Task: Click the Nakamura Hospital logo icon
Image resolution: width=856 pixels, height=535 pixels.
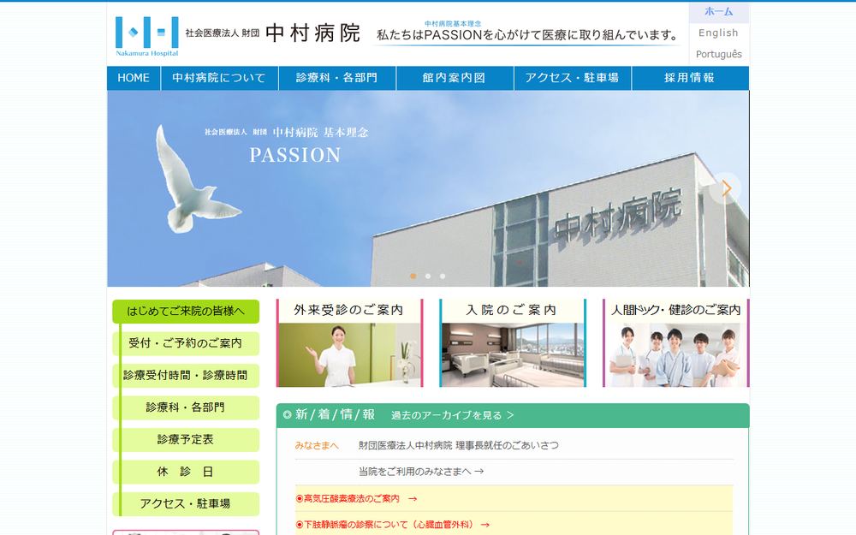Action: (x=147, y=36)
